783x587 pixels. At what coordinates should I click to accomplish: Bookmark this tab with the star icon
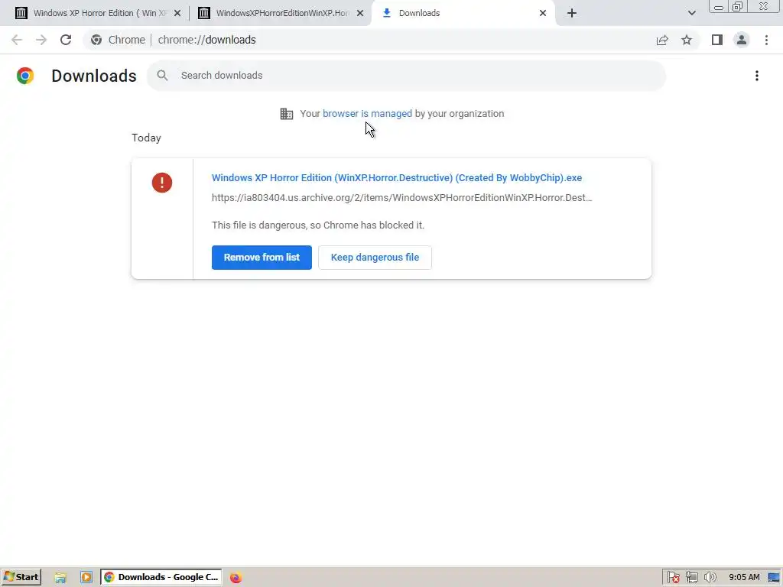click(687, 40)
